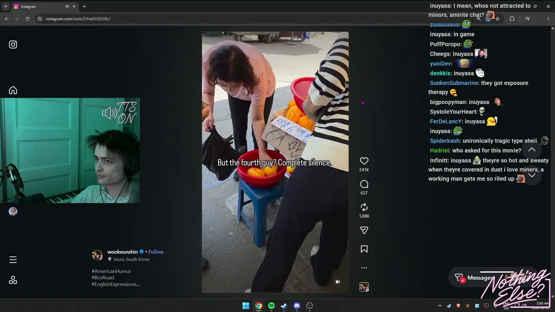The width and height of the screenshot is (555, 312).
Task: Open the reel's audio thumbnail below options
Action: pos(364,287)
